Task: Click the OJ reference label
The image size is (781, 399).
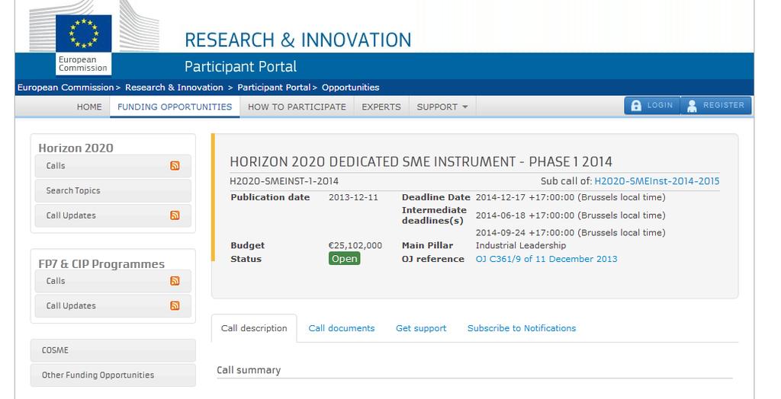Action: click(433, 259)
